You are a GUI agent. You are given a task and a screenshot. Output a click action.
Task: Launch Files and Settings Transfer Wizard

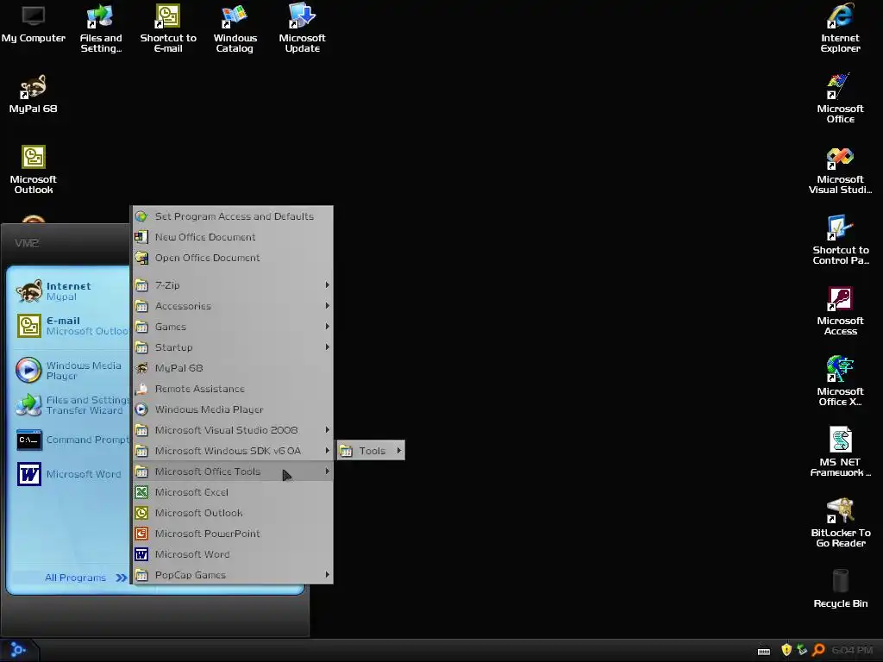point(71,405)
